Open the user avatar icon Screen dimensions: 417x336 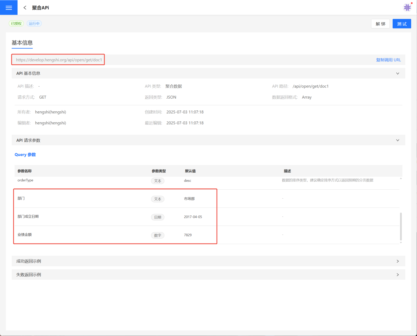[x=407, y=8]
